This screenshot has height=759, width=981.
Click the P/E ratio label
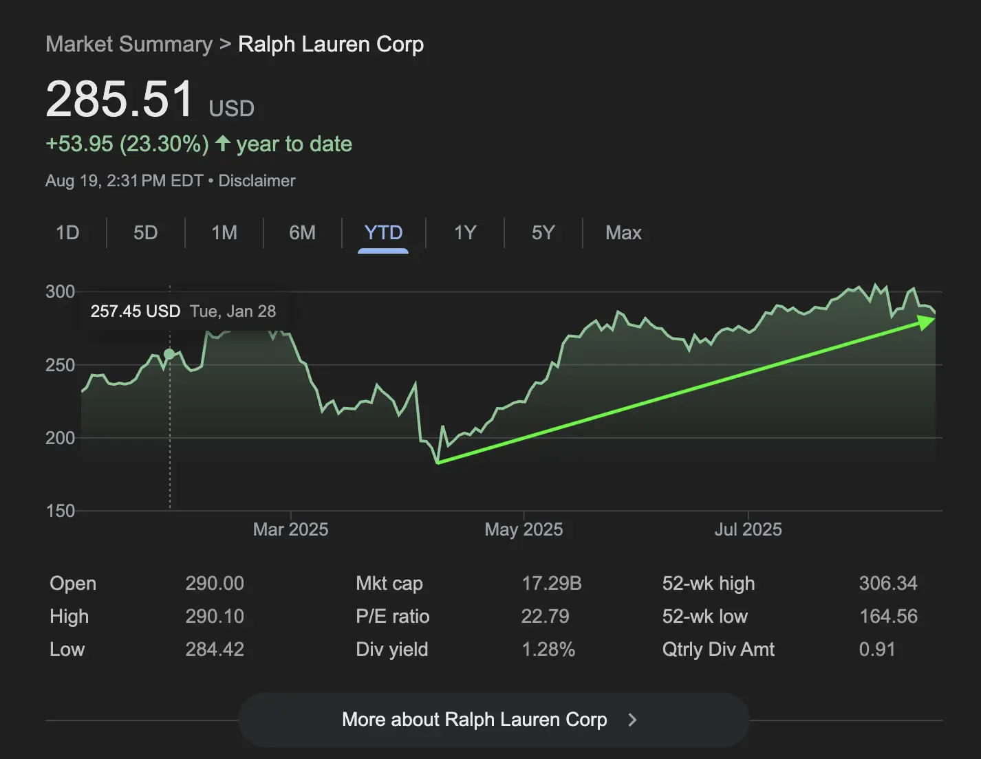click(x=393, y=617)
